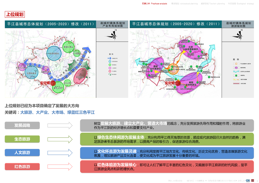Open the Prophase analysis tab
Viewport: 259px width, 183px height.
click(x=155, y=4)
